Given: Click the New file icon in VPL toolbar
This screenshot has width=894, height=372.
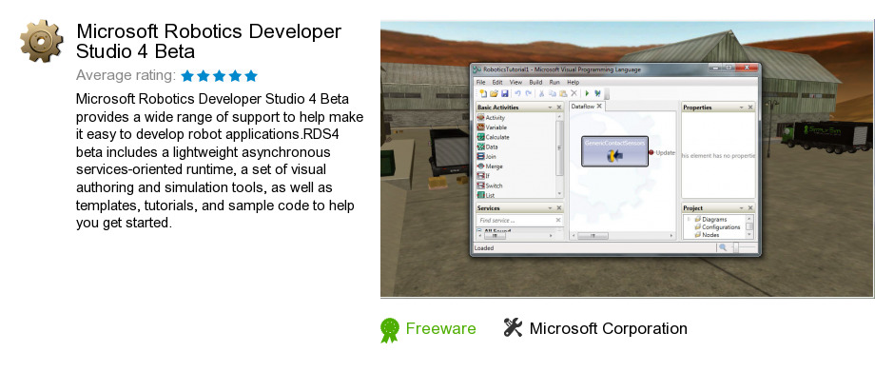Looking at the screenshot, I should click(x=483, y=93).
